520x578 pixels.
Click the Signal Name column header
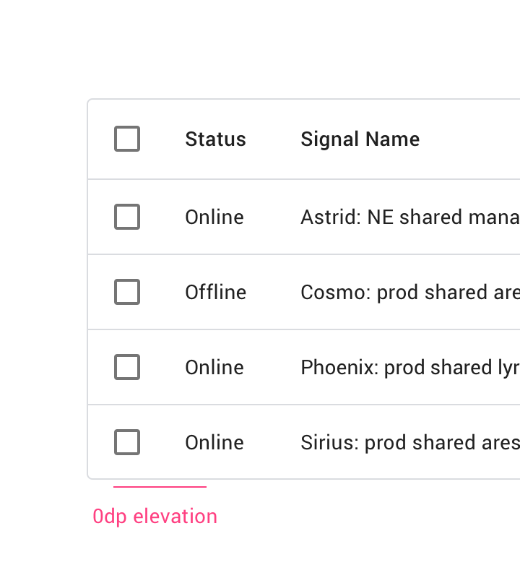pos(360,139)
